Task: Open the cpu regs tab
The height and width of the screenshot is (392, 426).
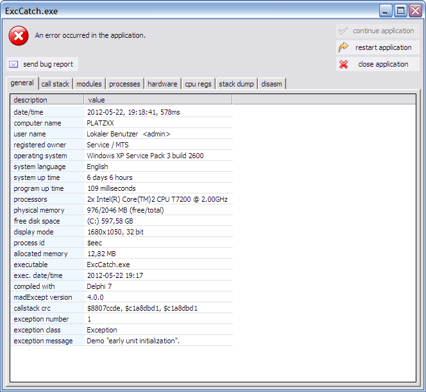Action: pyautogui.click(x=198, y=84)
